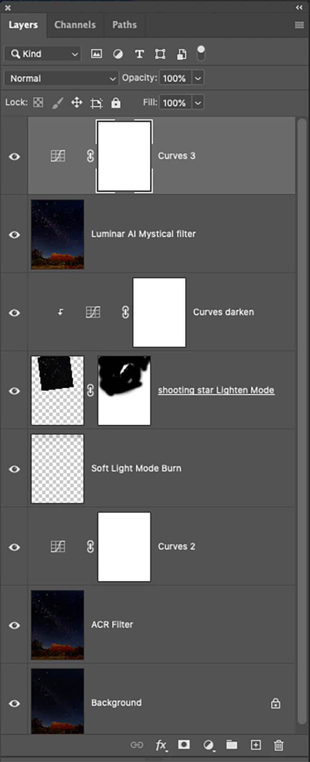Select the shooting star Lighten Mode layer
Screen dimensions: 310x762
point(216,391)
